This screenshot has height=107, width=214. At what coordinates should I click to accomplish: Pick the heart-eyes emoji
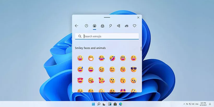coord(80,81)
